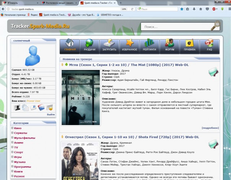Viewport: 231px width, 180px height.
Task: Open the Мгла The Mist title link
Action: pyautogui.click(x=129, y=65)
